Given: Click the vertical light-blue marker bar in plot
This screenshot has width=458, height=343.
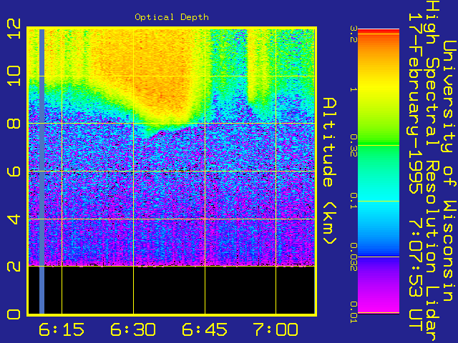Looking at the screenshot, I should (x=42, y=171).
